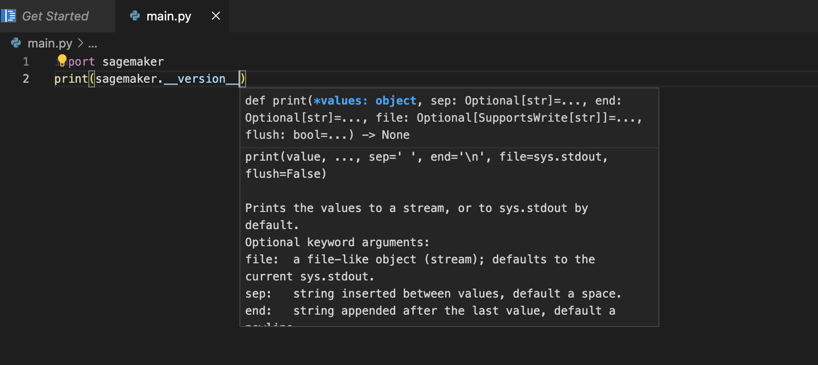Click the 'flush=False)' docstring text
The image size is (818, 365).
pyautogui.click(x=286, y=174)
